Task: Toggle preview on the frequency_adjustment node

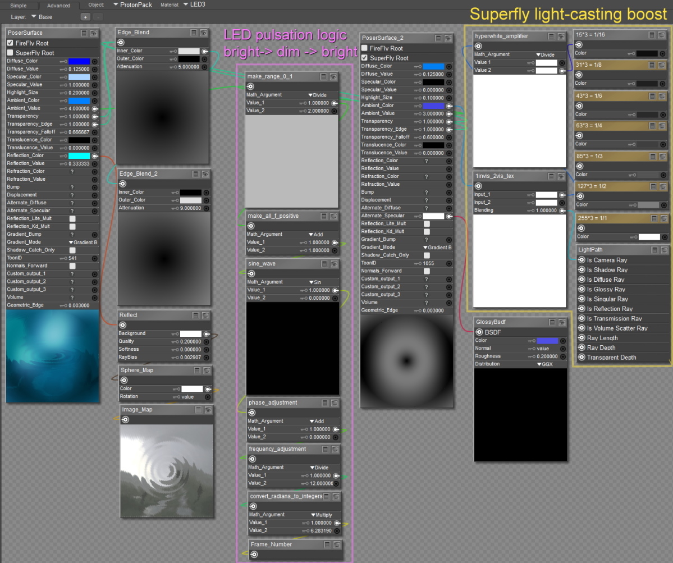Action: pyautogui.click(x=335, y=449)
